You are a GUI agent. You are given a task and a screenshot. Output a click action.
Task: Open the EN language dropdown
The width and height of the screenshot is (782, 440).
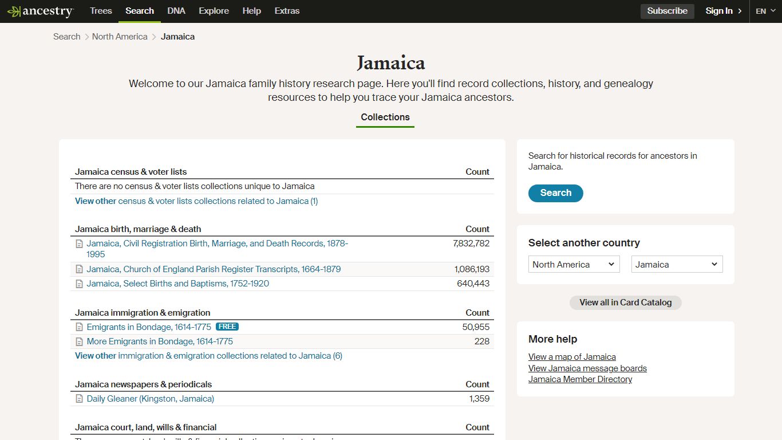(765, 11)
